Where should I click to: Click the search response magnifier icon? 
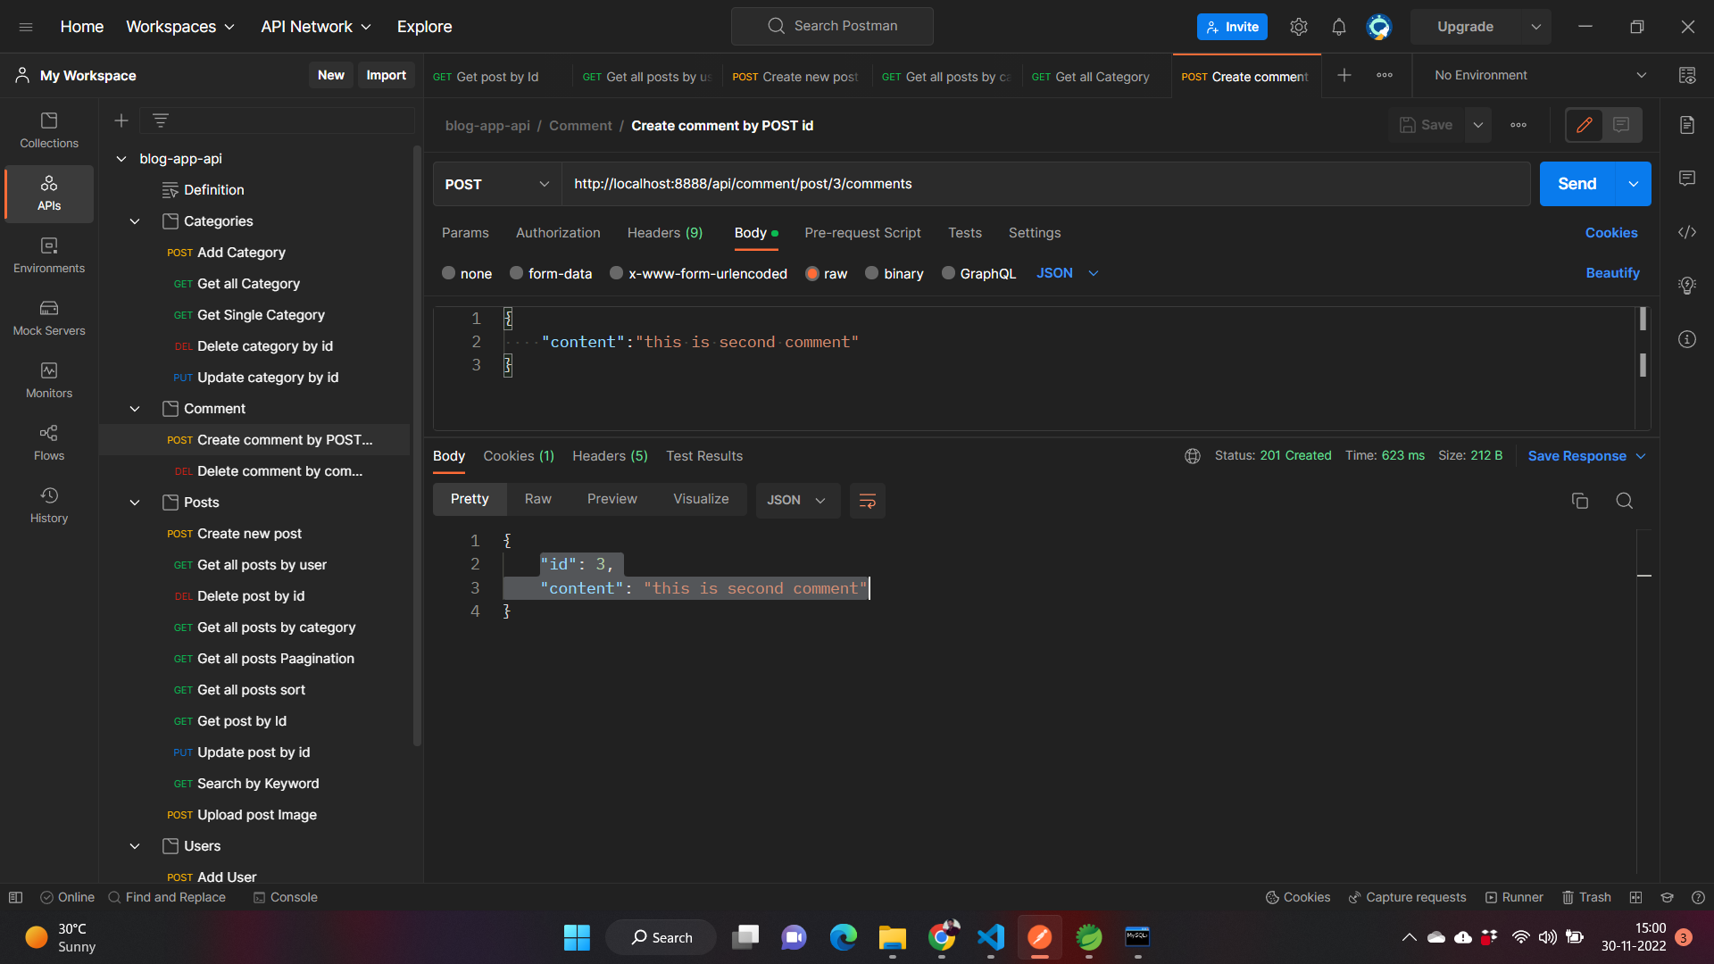[1624, 501]
